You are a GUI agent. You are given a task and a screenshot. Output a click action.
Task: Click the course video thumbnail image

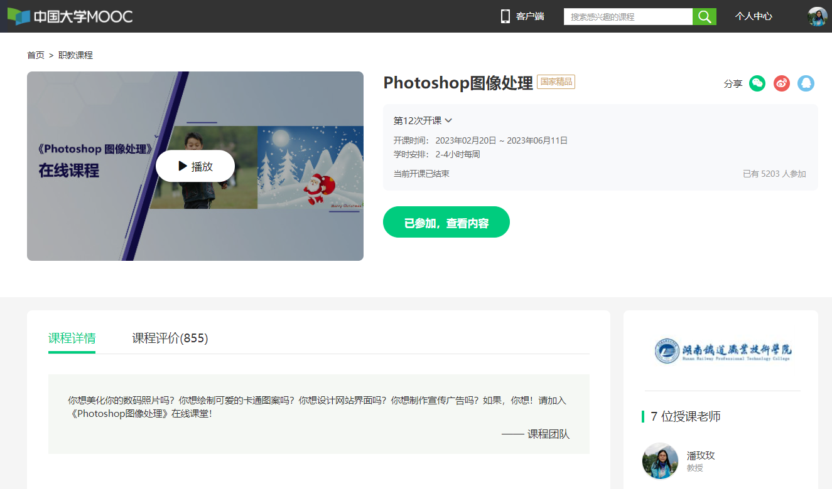click(195, 166)
